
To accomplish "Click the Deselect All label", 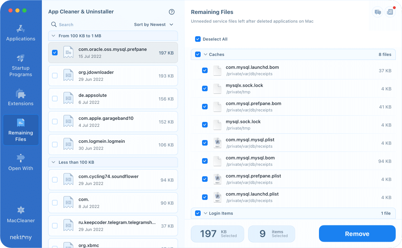I will coord(215,39).
